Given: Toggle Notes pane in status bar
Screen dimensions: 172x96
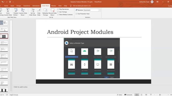Looking at the screenshot, I should point(120,95).
